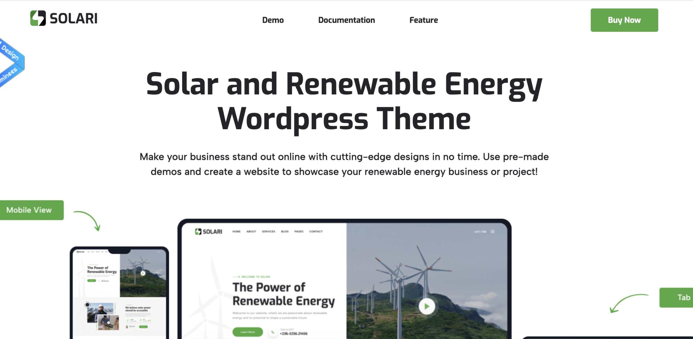Image resolution: width=693 pixels, height=339 pixels.
Task: Click the phone icon beside +236 number
Action: point(273,332)
